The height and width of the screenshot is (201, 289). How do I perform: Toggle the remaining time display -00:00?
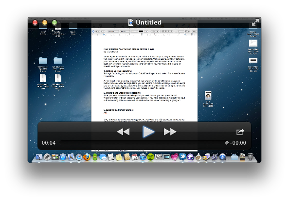pyautogui.click(x=238, y=143)
